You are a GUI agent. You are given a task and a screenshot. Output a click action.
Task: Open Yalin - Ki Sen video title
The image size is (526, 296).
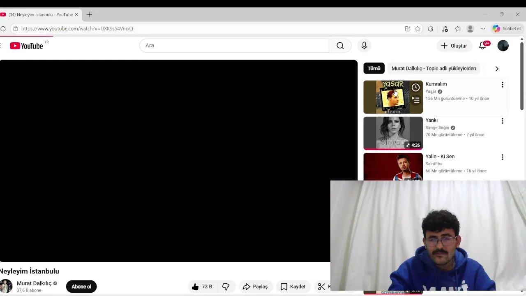tap(440, 157)
